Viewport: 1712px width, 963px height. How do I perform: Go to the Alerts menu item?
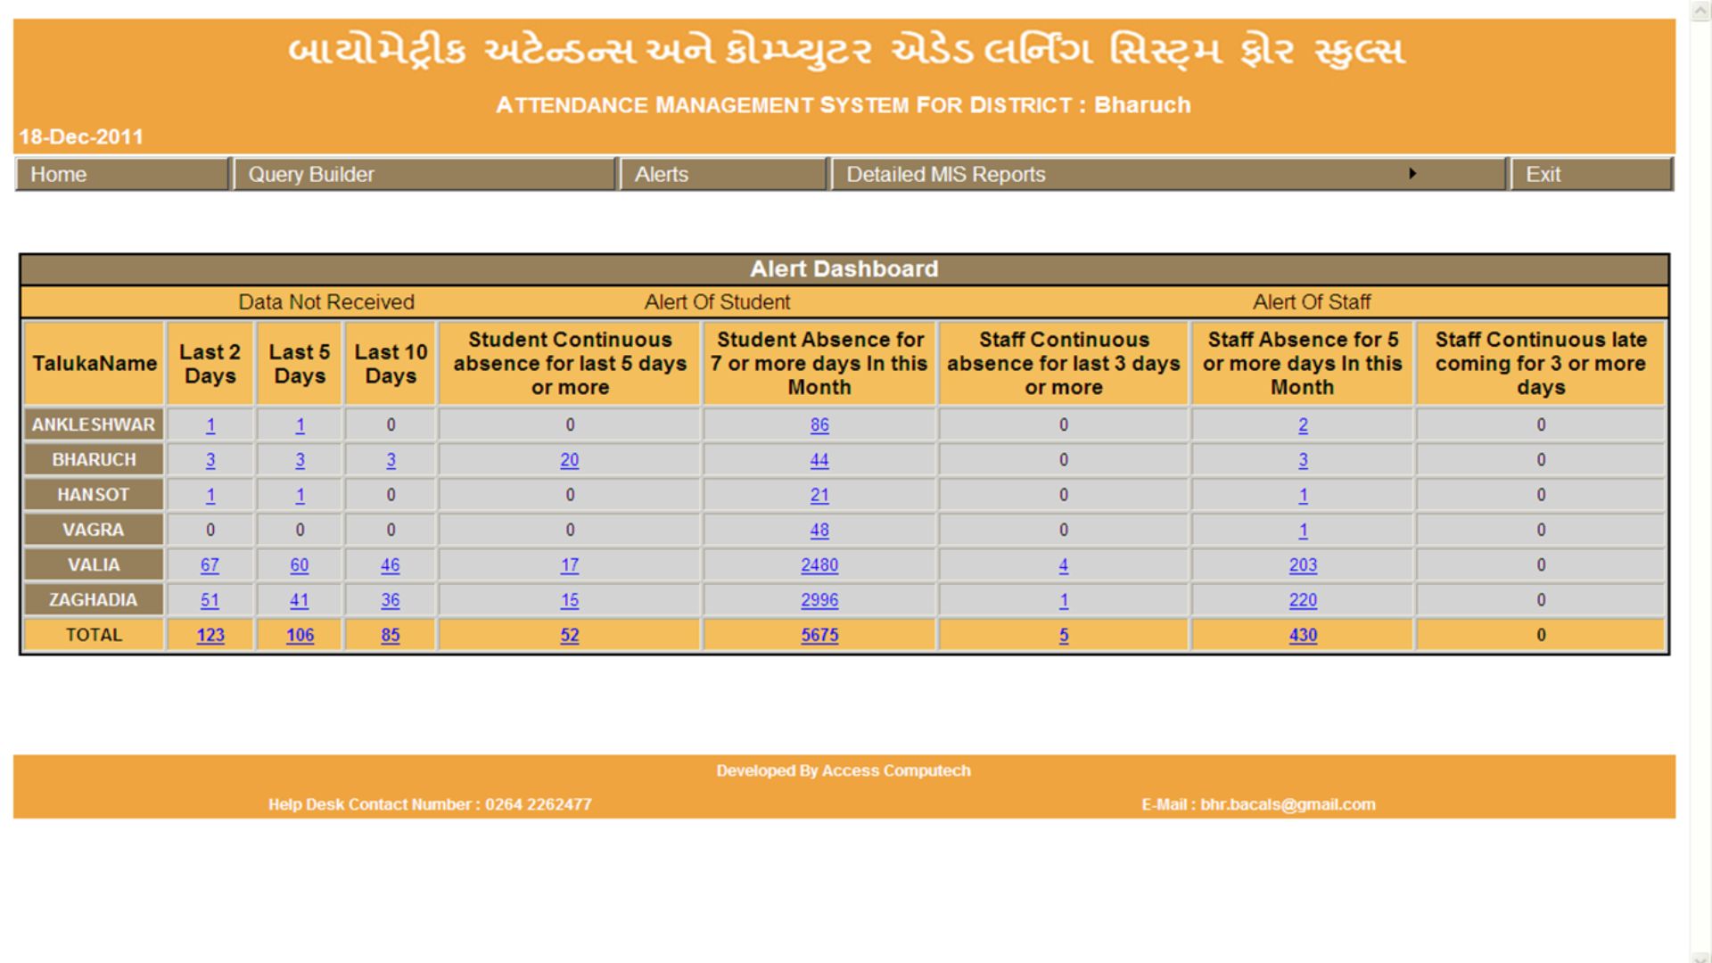tap(662, 175)
